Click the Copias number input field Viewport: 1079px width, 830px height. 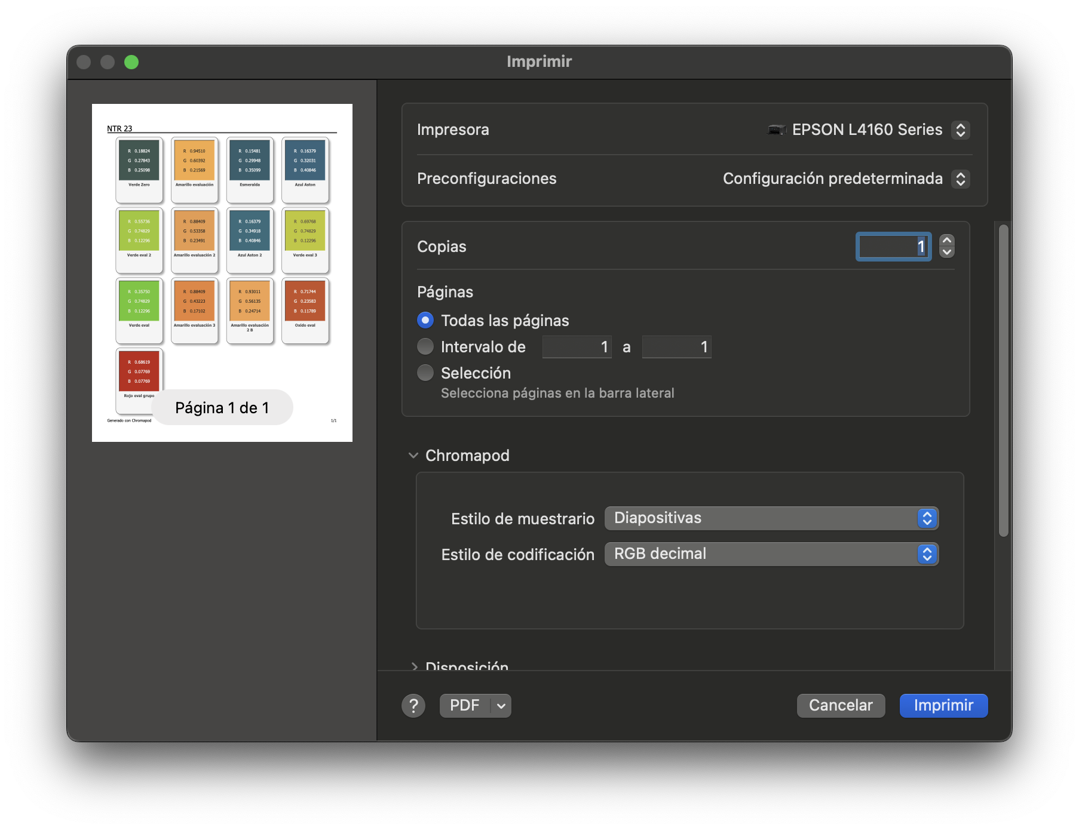[x=893, y=247]
